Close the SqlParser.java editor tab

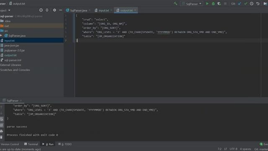click(90, 10)
